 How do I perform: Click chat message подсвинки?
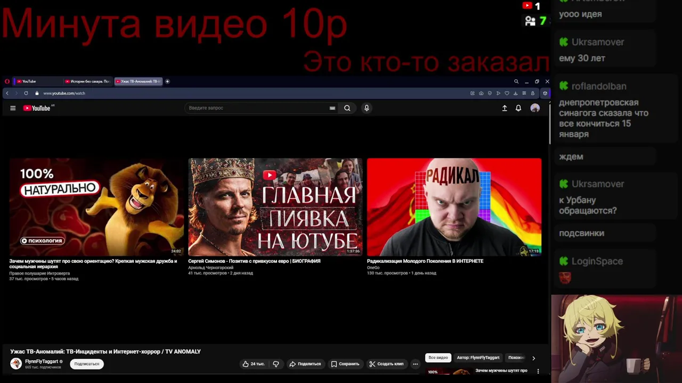[581, 233]
